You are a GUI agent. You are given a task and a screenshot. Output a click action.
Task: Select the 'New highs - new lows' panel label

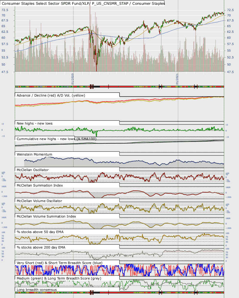click(34, 123)
